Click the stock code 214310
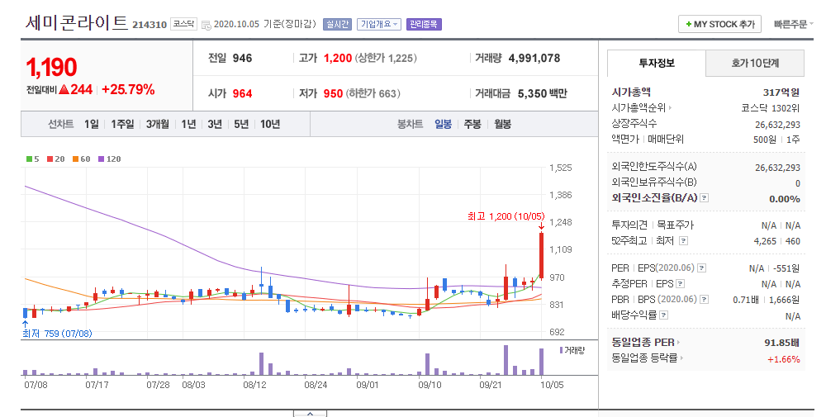This screenshot has height=417, width=826. 150,25
